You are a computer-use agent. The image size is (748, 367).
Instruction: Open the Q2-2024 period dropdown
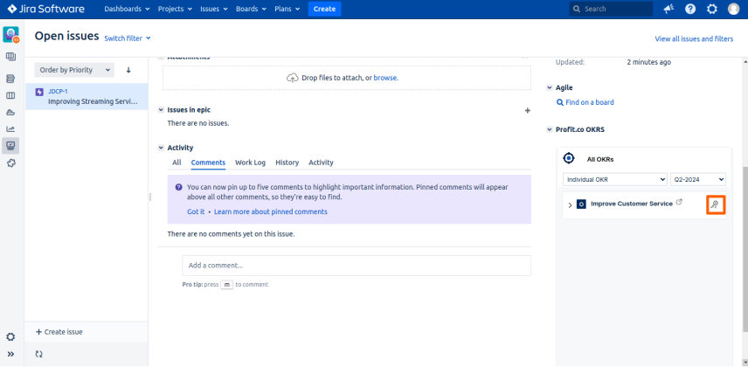coord(698,179)
